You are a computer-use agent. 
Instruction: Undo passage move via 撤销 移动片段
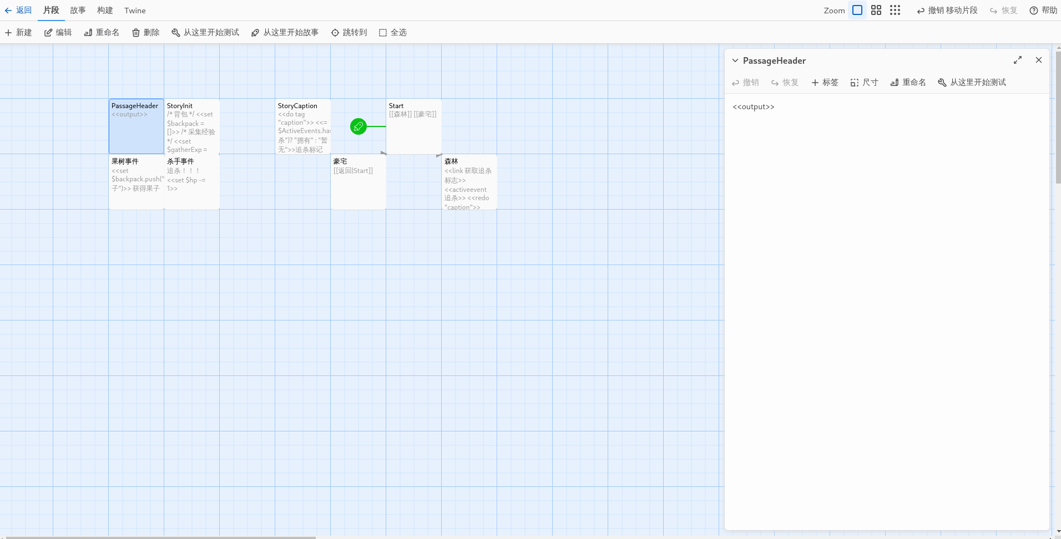click(947, 10)
